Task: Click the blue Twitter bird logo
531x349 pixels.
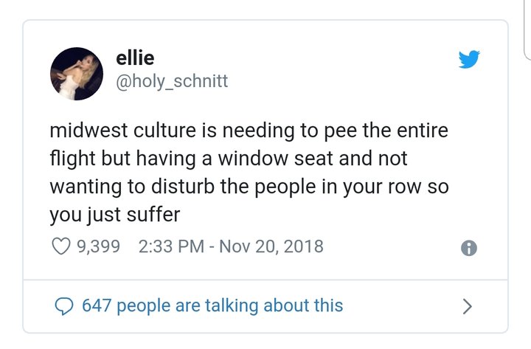Action: point(469,59)
